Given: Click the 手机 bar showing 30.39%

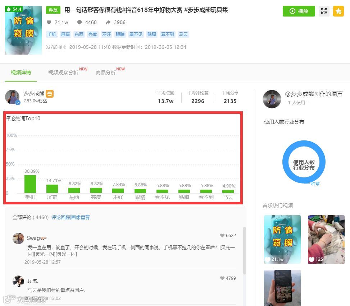Looking at the screenshot, I should click(30, 184).
